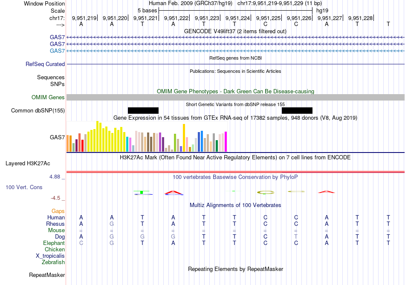Screen dimensions: 405x285
Task: Click the RefSeq Curated label
Action: tap(45, 64)
